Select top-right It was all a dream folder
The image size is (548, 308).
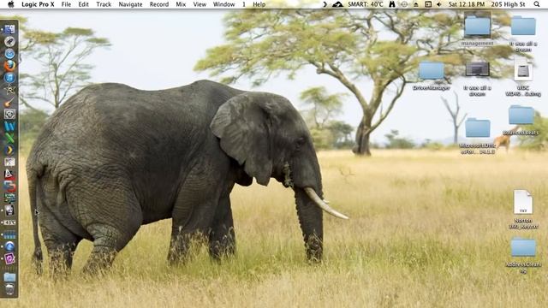(x=523, y=26)
